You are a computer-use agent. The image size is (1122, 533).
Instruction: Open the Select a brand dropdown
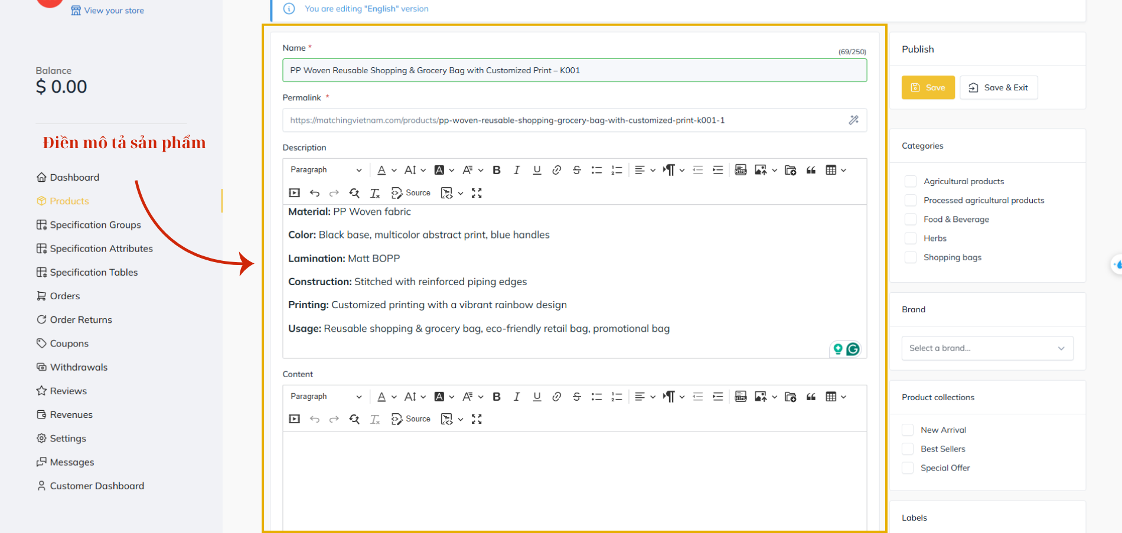pyautogui.click(x=987, y=348)
